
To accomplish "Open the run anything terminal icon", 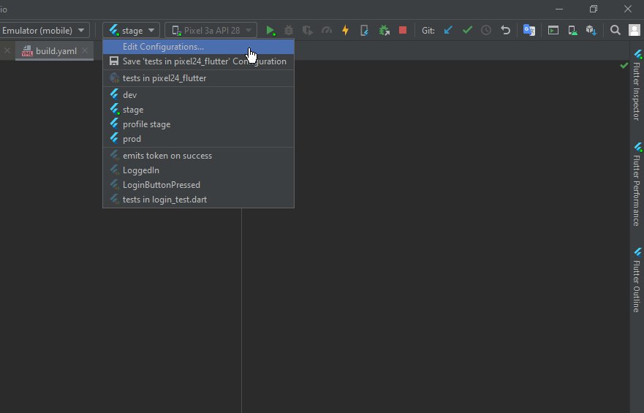I will 553,31.
